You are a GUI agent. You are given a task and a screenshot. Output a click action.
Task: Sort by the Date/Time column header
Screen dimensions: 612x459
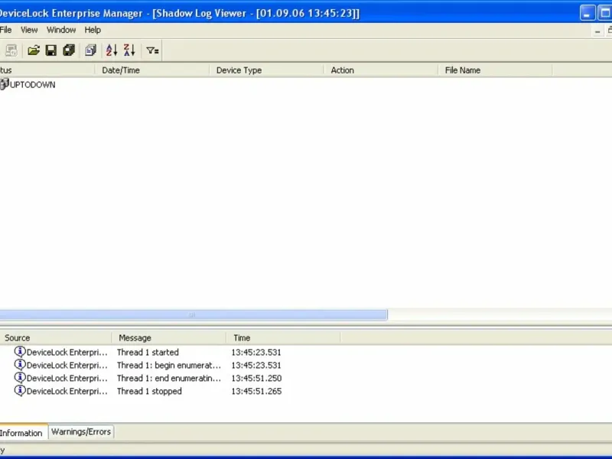[x=151, y=70]
